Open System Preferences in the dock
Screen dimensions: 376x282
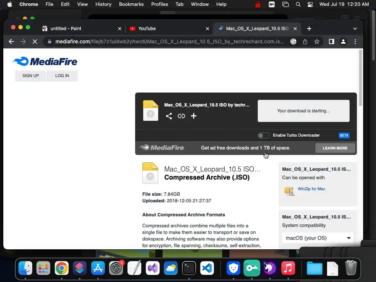click(116, 268)
